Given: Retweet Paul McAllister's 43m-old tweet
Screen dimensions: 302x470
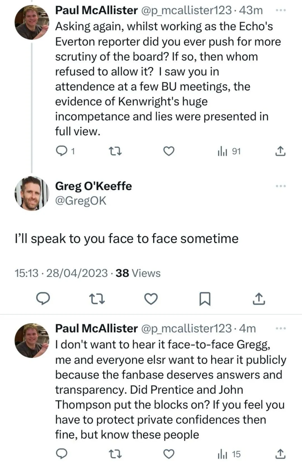Looking at the screenshot, I should click(115, 151).
